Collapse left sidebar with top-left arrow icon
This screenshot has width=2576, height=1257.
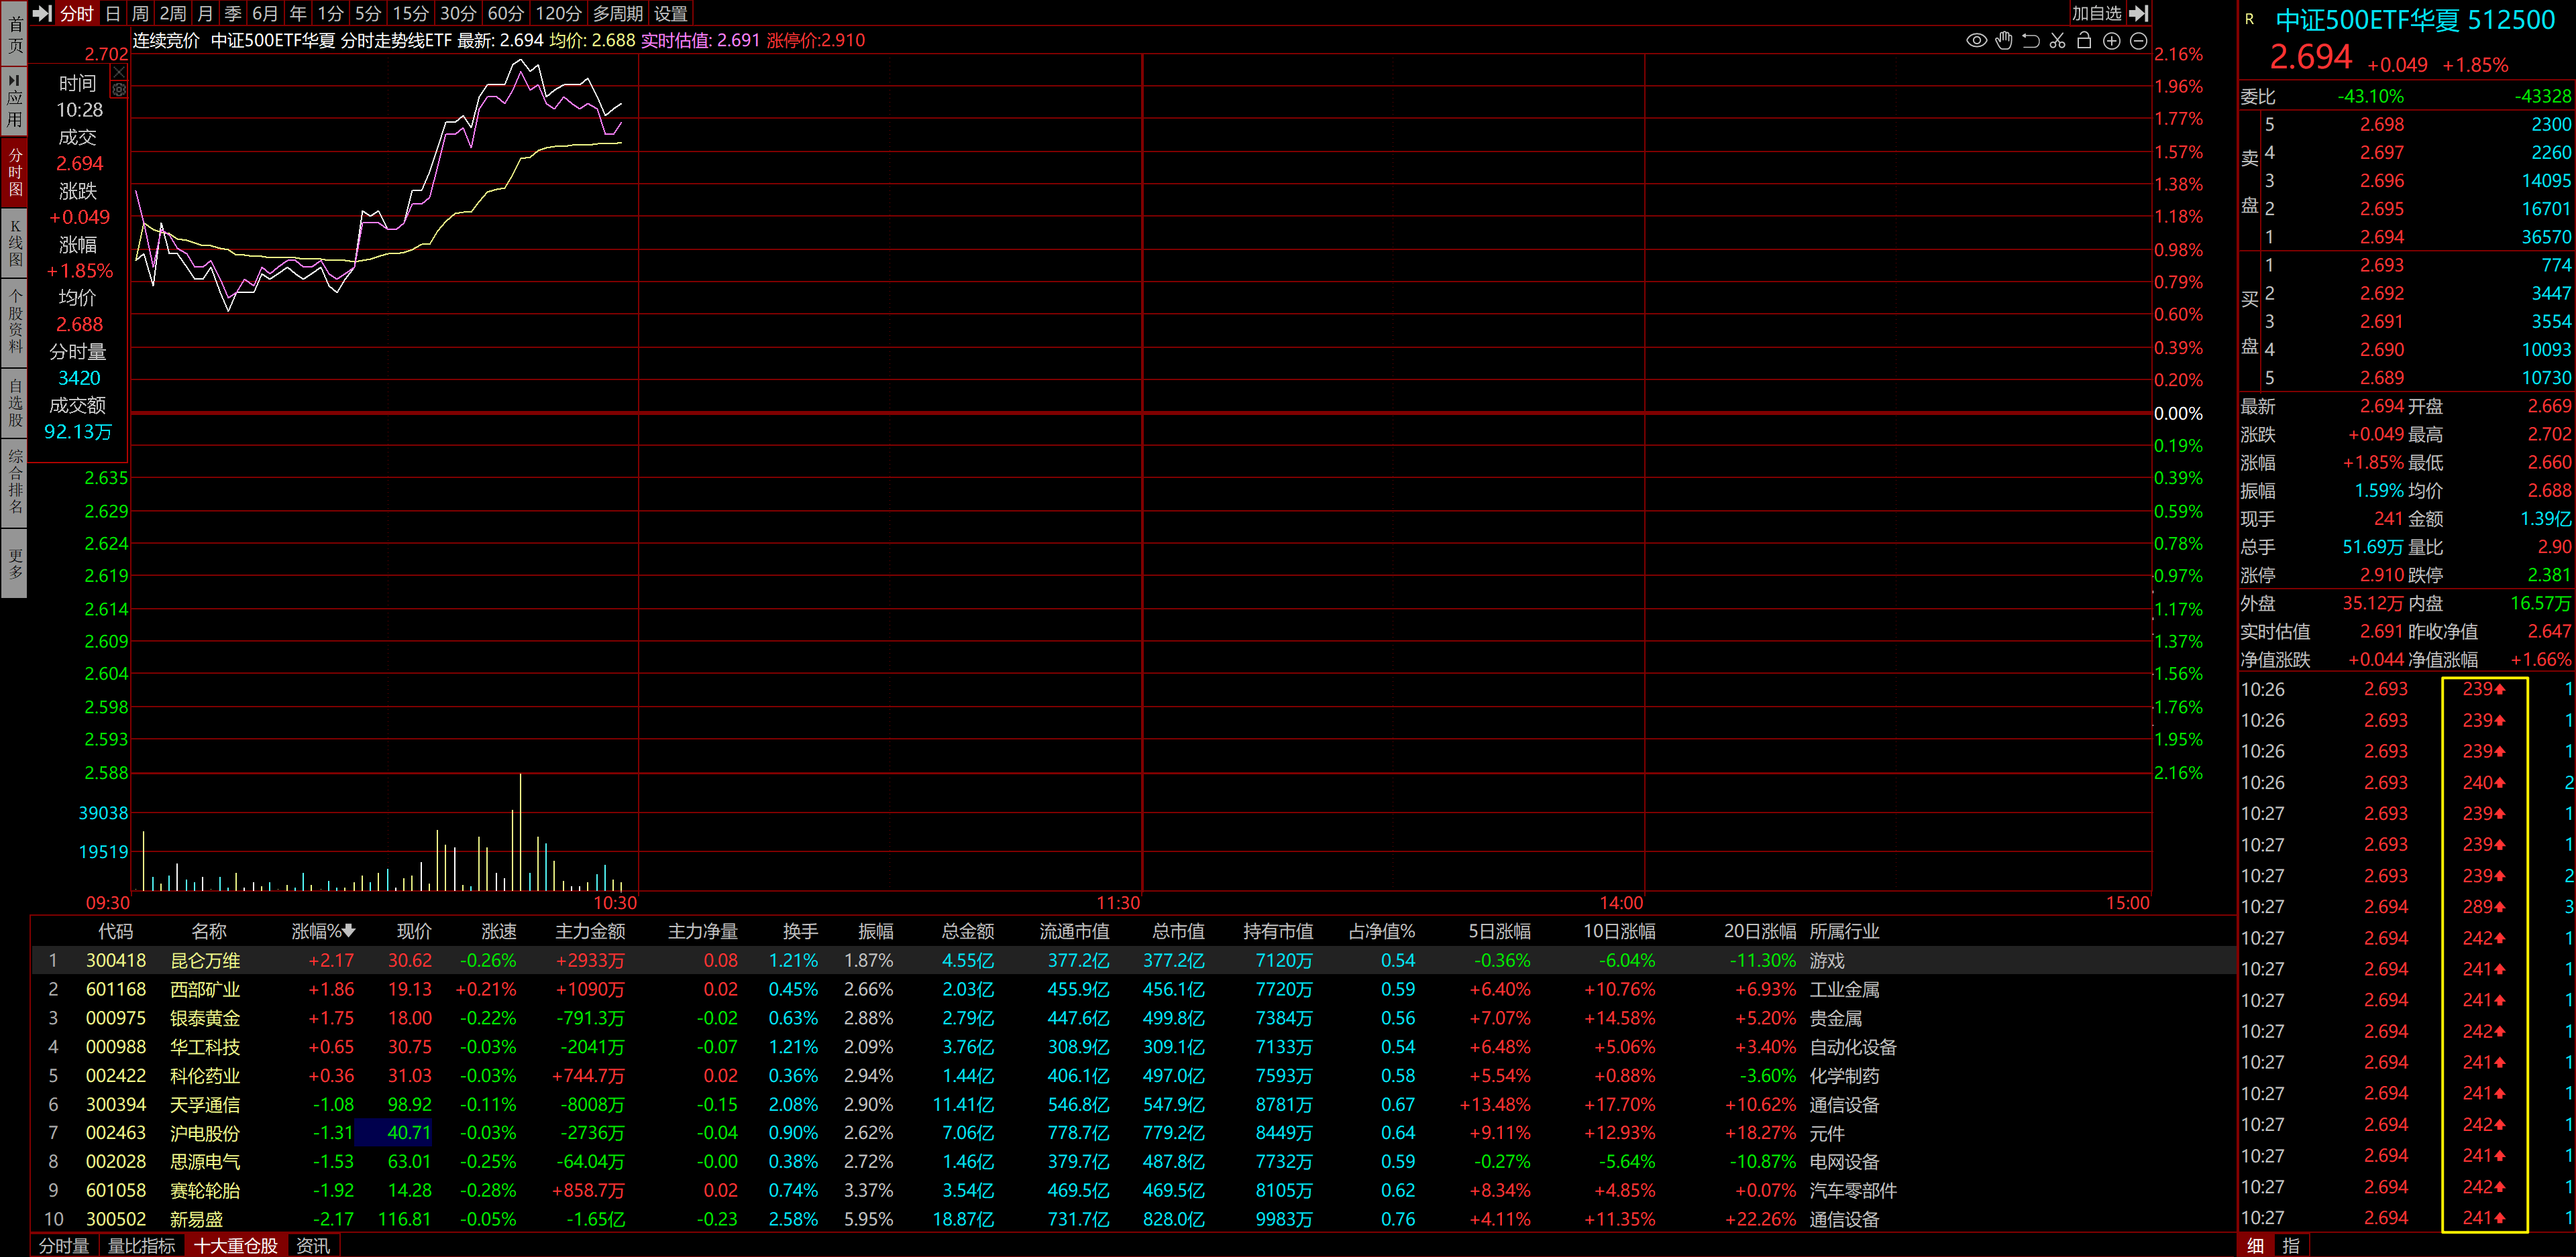(x=42, y=13)
